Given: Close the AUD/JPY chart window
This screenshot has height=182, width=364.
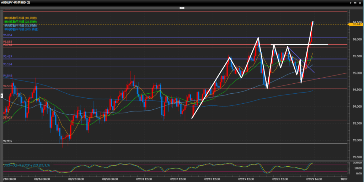Looking at the screenshot, I should point(360,2).
